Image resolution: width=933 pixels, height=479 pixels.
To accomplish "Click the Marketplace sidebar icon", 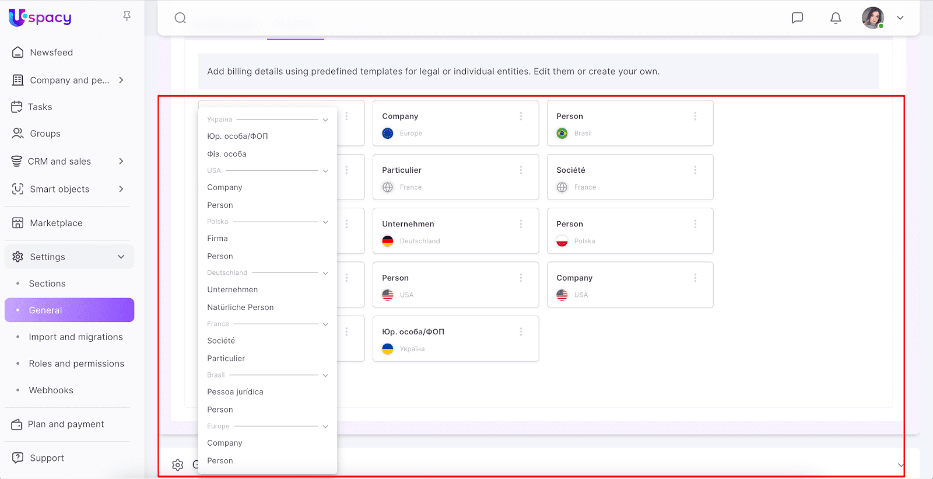I will click(x=18, y=223).
